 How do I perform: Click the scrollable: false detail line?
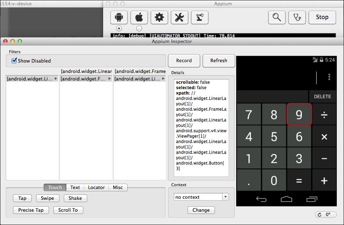[x=193, y=82]
